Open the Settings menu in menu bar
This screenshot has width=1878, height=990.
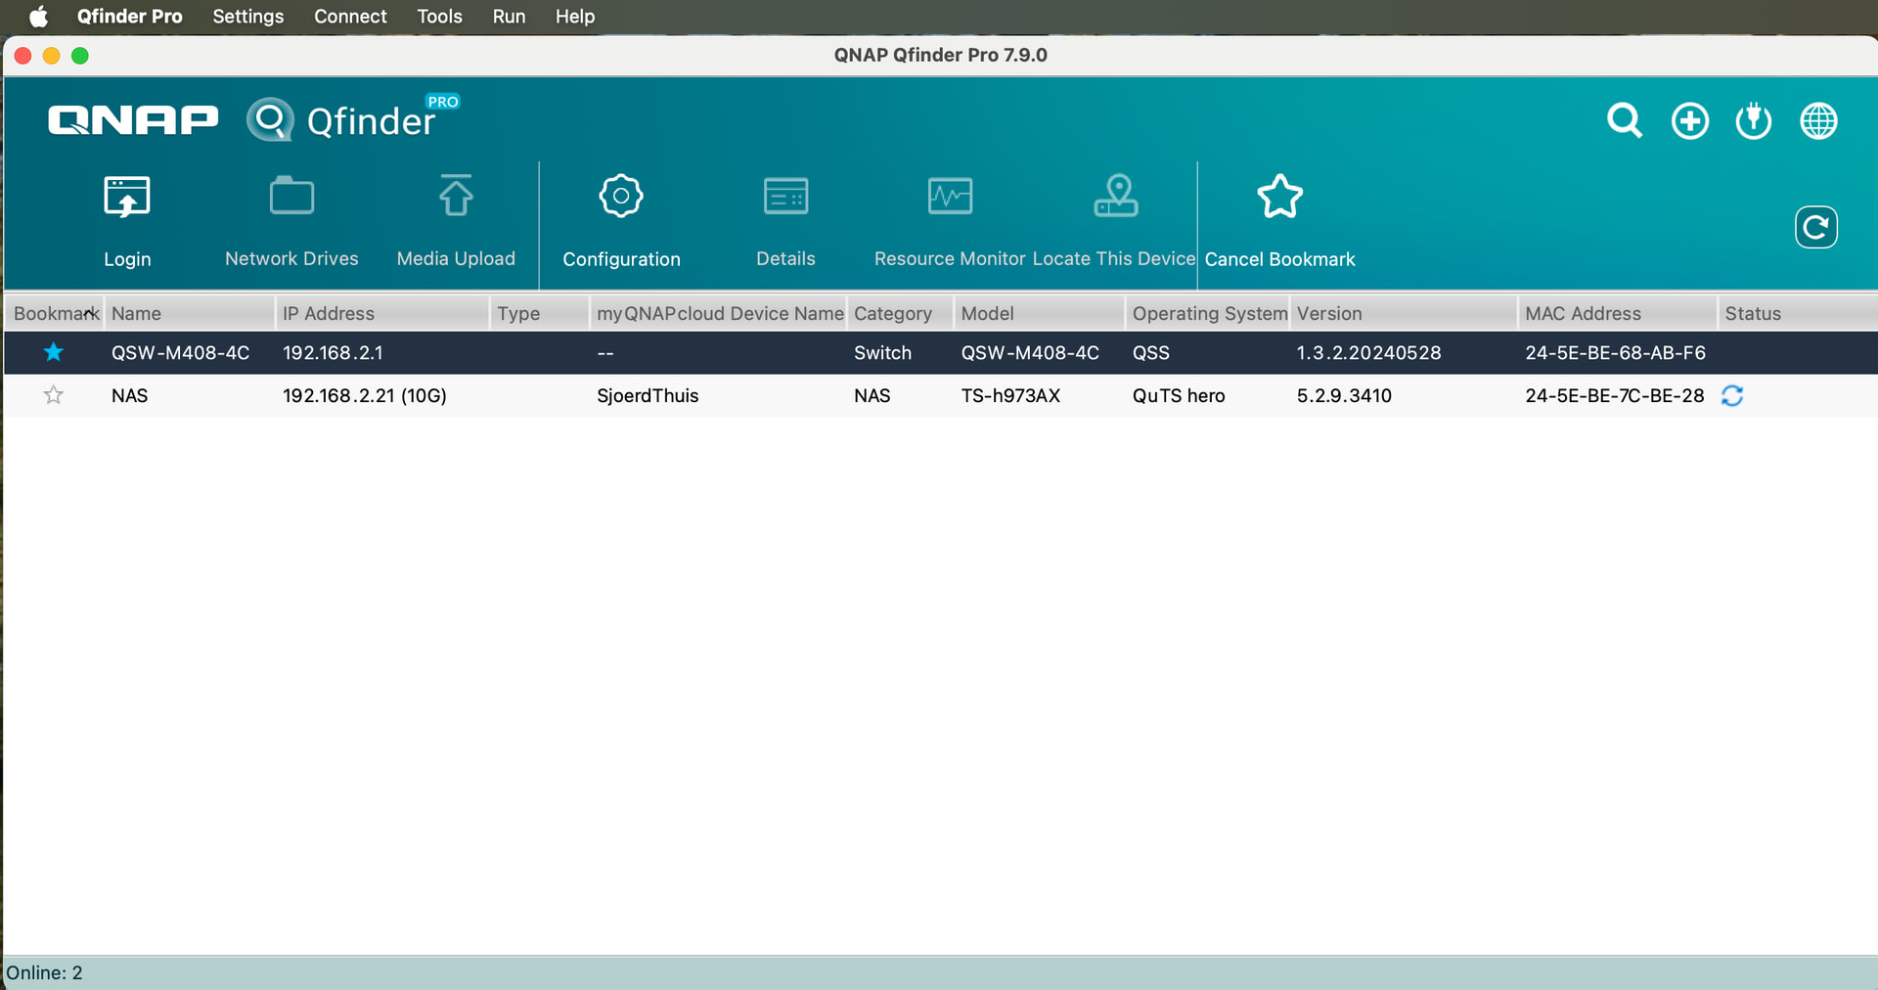(x=247, y=17)
